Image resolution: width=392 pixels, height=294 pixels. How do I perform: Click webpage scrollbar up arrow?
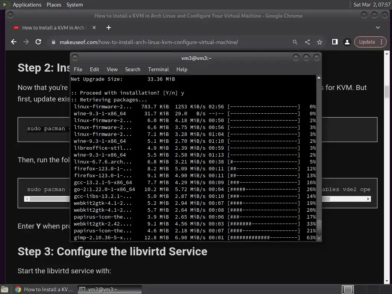click(x=387, y=54)
